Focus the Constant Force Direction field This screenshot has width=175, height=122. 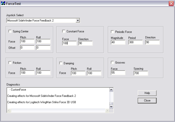(85, 43)
